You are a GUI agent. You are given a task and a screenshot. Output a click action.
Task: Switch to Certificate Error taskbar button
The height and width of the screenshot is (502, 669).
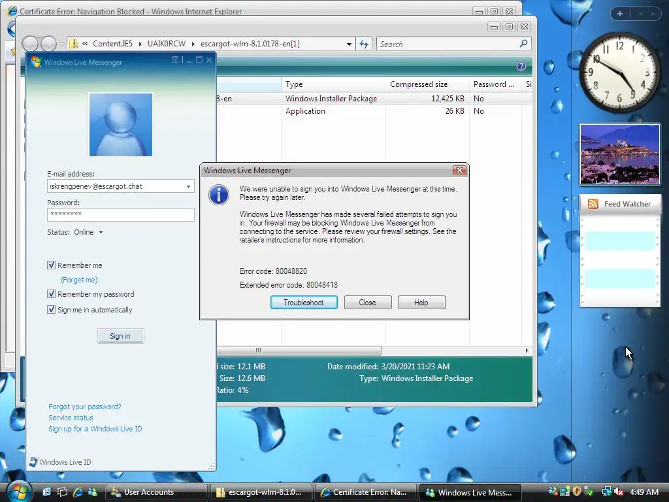pyautogui.click(x=366, y=492)
